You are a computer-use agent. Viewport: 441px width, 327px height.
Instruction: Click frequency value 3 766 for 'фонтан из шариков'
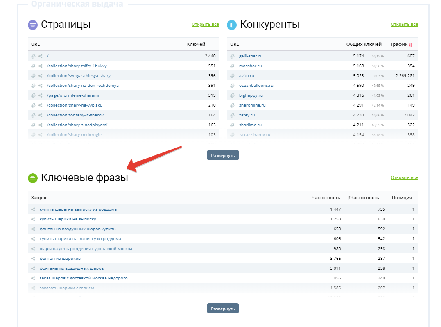pyautogui.click(x=335, y=259)
